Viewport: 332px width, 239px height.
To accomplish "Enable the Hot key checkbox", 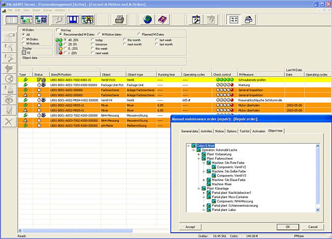I will click(x=57, y=30).
